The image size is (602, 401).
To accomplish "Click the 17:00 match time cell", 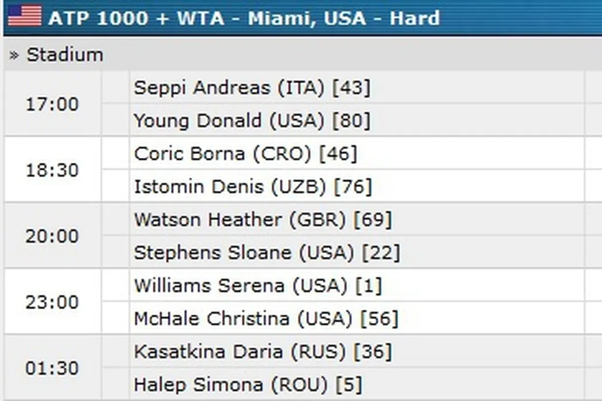I will (x=52, y=104).
